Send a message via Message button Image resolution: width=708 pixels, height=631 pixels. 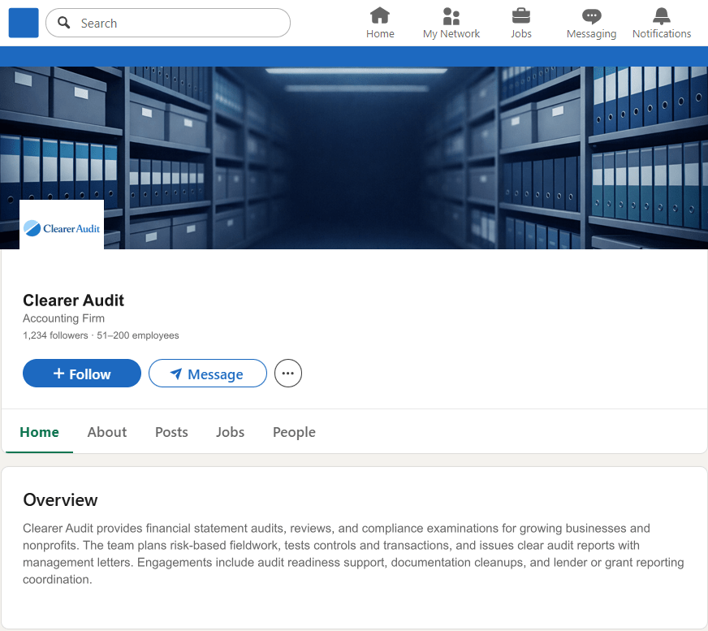[x=208, y=373]
